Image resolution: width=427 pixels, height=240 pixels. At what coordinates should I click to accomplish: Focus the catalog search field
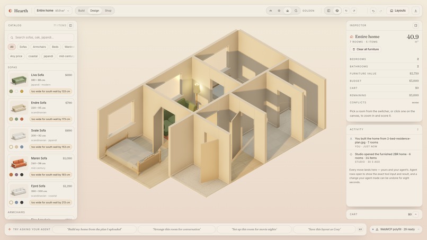[41, 38]
